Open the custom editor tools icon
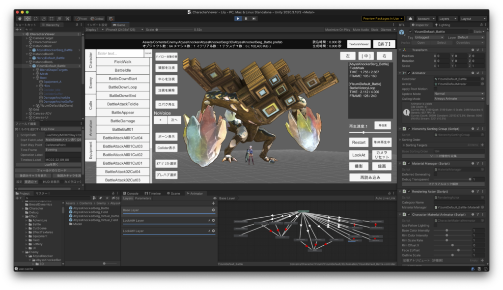This screenshot has width=503, height=290. click(x=67, y=19)
